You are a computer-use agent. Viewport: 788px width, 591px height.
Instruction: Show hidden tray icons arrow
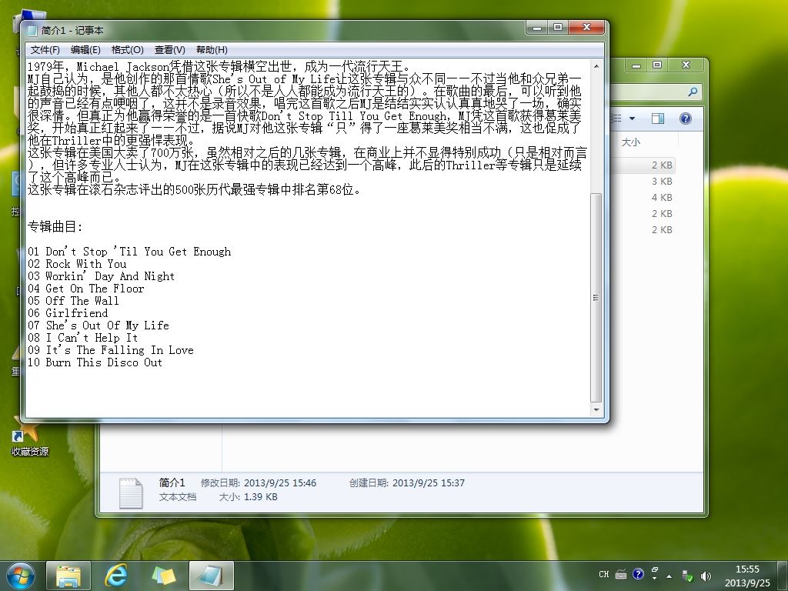click(x=669, y=576)
